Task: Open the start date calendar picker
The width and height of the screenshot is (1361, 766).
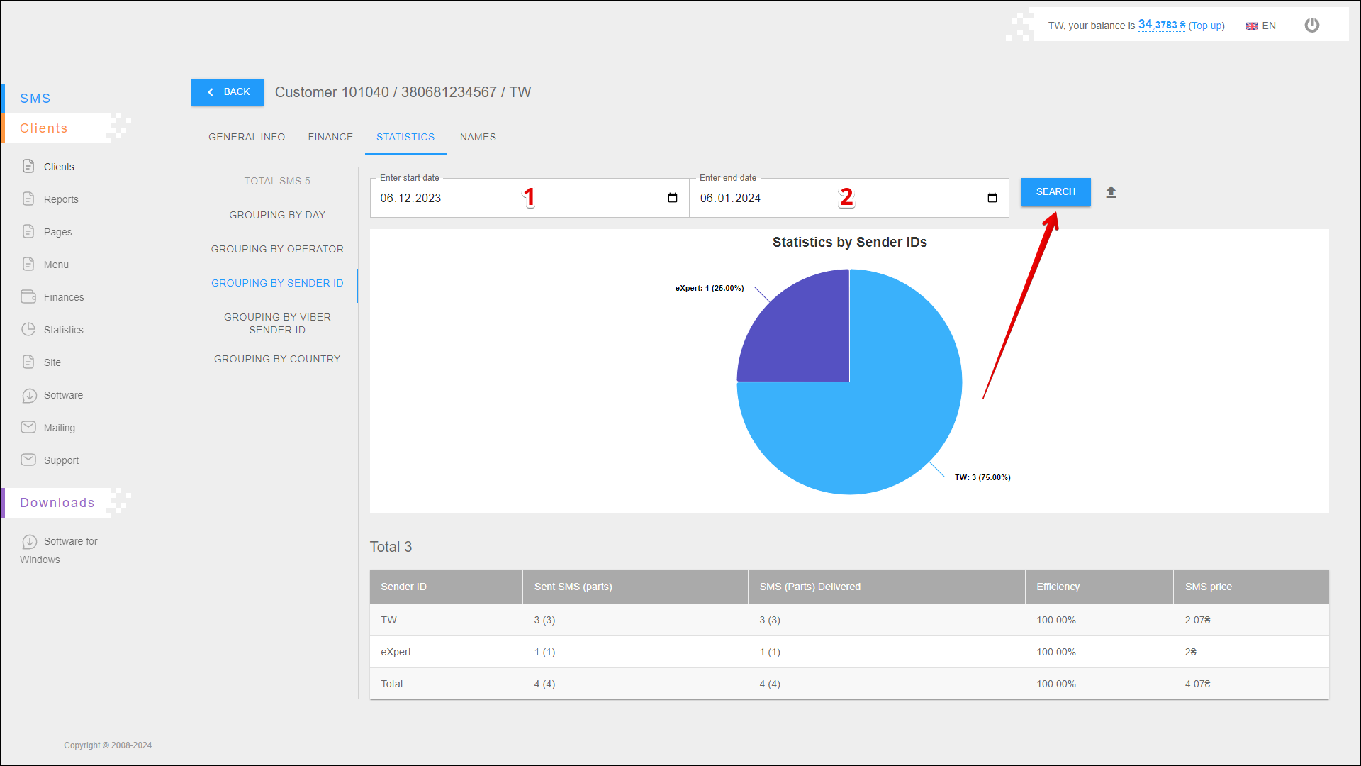Action: point(673,198)
